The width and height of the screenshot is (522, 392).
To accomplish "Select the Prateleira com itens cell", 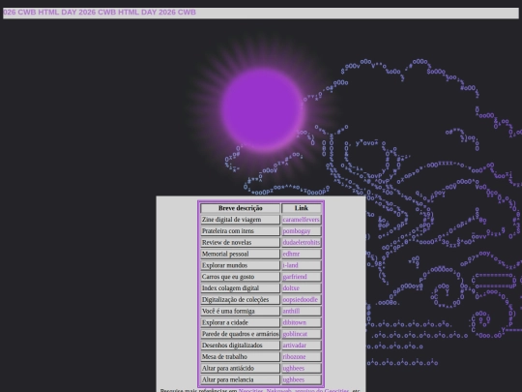I will [240, 231].
